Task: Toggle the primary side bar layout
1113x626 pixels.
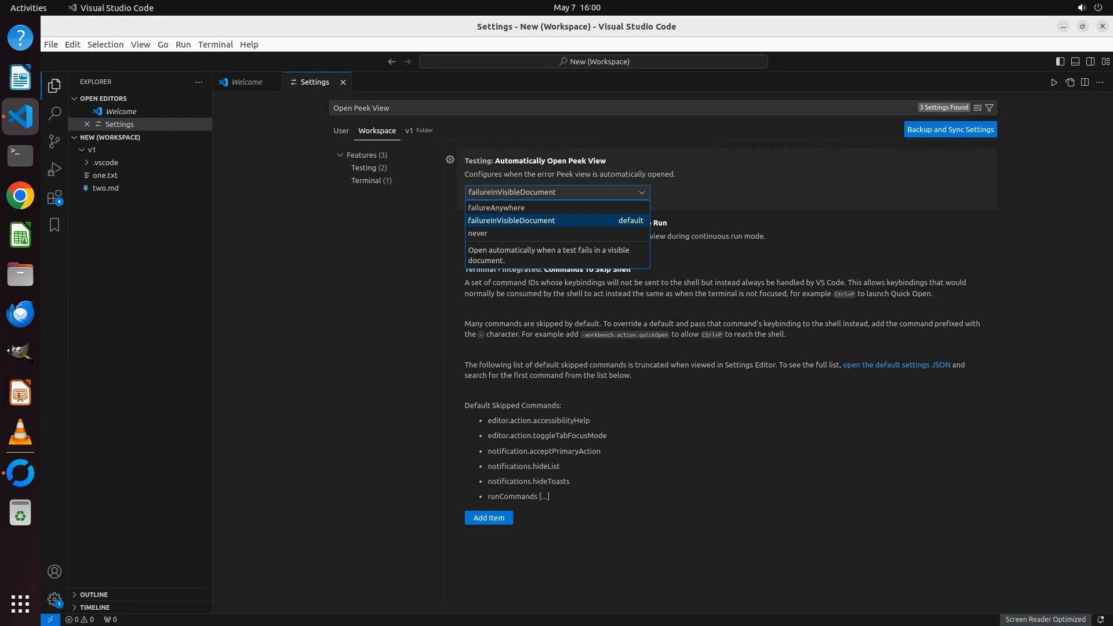Action: tap(1060, 61)
